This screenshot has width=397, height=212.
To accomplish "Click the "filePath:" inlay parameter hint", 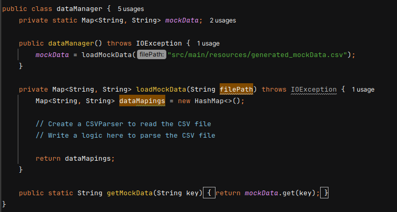I will coord(152,55).
